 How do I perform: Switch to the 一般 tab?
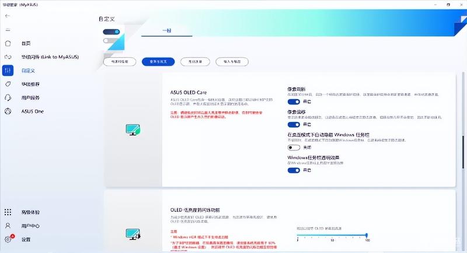(167, 30)
